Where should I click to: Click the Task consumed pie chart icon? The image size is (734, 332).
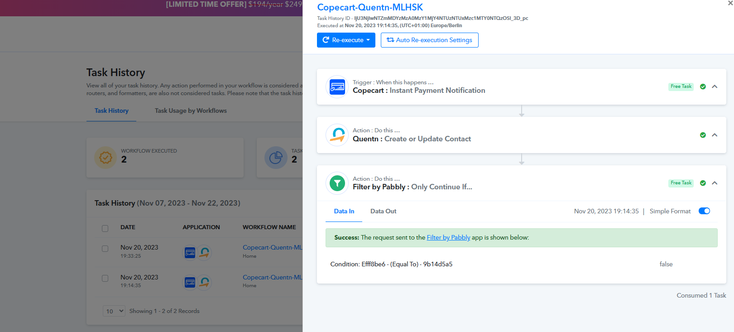pyautogui.click(x=276, y=158)
